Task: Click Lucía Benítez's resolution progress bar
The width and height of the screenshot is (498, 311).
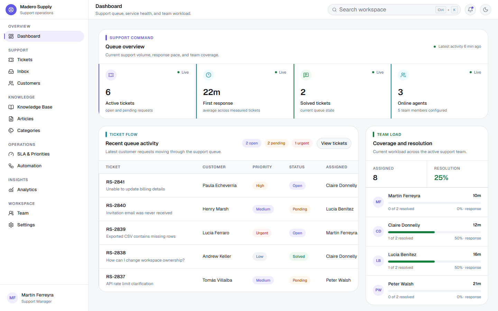Action: tap(435, 262)
